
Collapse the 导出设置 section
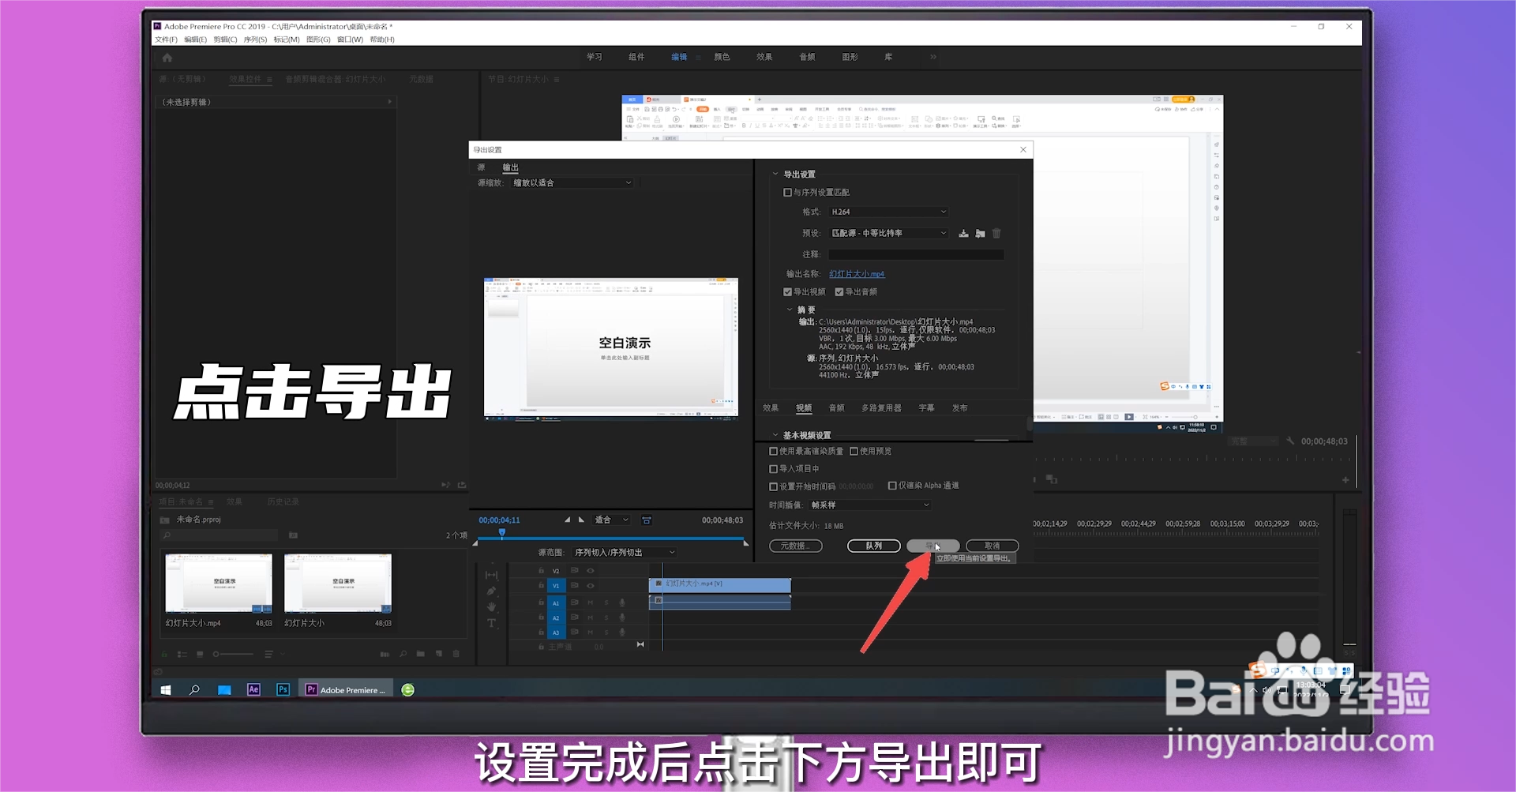[x=775, y=174]
